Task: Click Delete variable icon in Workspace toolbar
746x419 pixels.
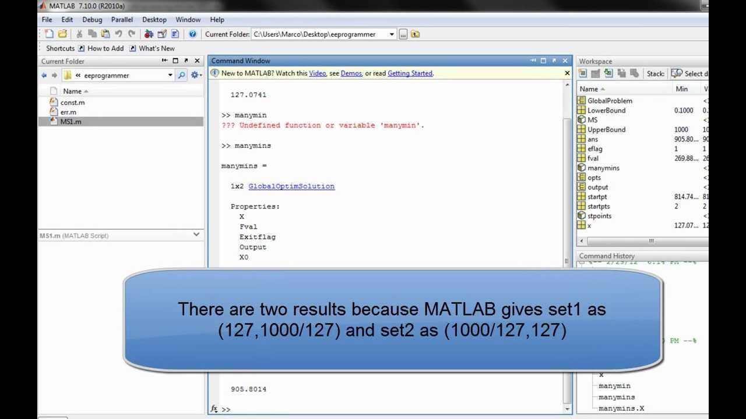Action: 634,73
